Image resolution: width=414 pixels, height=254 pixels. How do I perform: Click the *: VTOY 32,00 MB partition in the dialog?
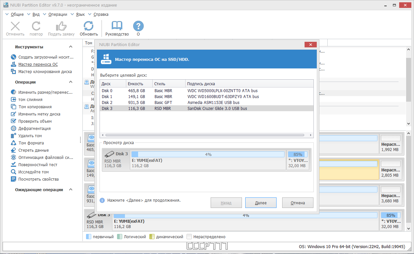coord(298,160)
